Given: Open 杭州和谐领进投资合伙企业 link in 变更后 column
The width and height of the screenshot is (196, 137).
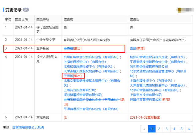Looking at the screenshot, I should click(157, 57).
